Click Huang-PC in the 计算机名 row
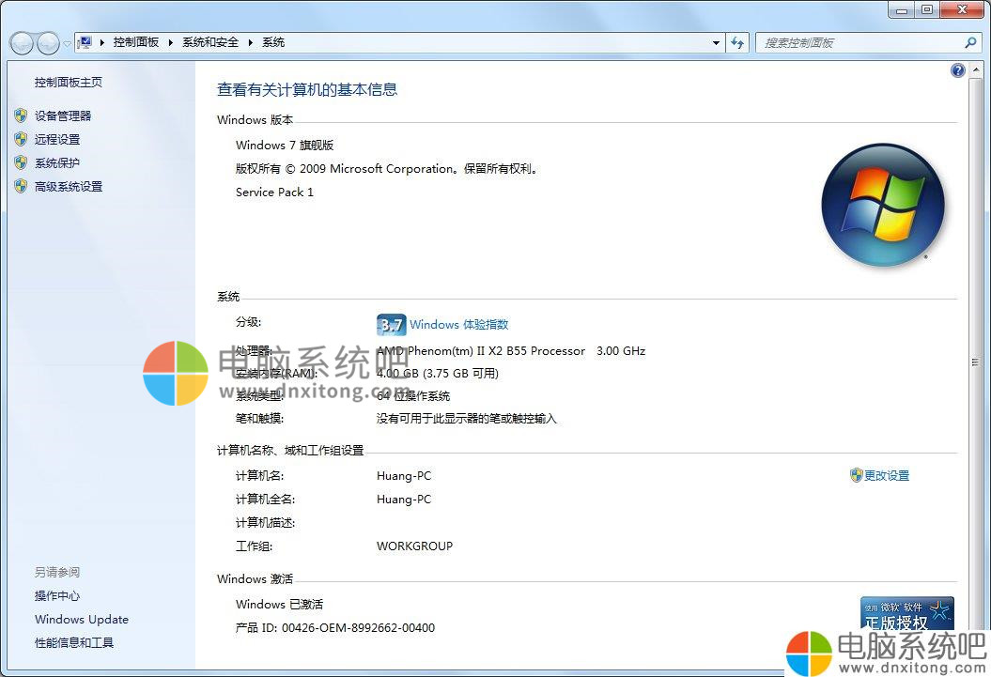Image resolution: width=991 pixels, height=677 pixels. click(x=404, y=475)
